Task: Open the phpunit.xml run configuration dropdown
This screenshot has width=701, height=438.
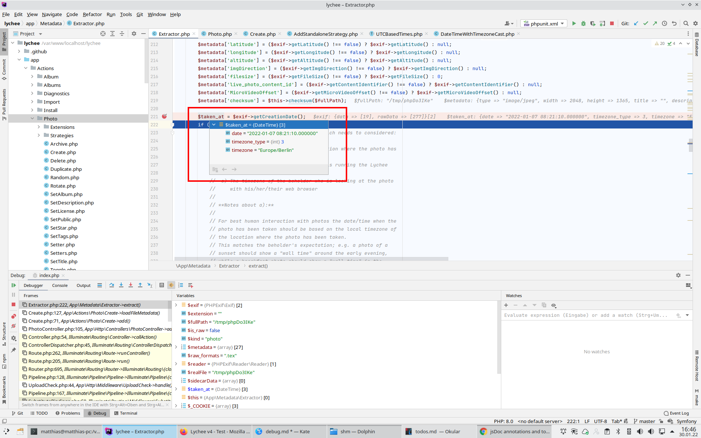Action: (x=562, y=23)
